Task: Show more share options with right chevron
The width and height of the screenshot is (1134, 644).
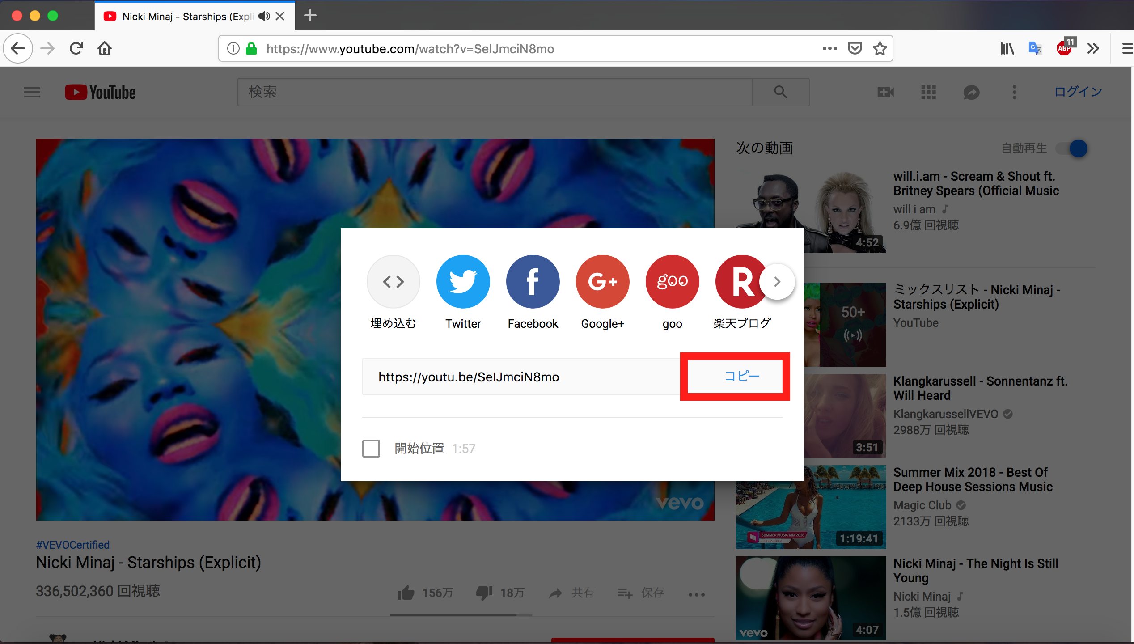Action: click(x=777, y=282)
